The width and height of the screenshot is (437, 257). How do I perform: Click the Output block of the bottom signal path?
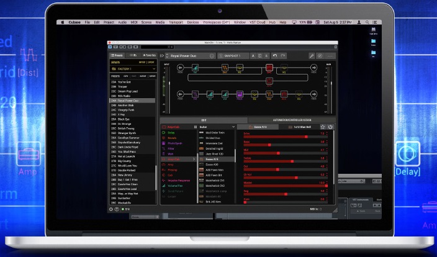point(313,94)
